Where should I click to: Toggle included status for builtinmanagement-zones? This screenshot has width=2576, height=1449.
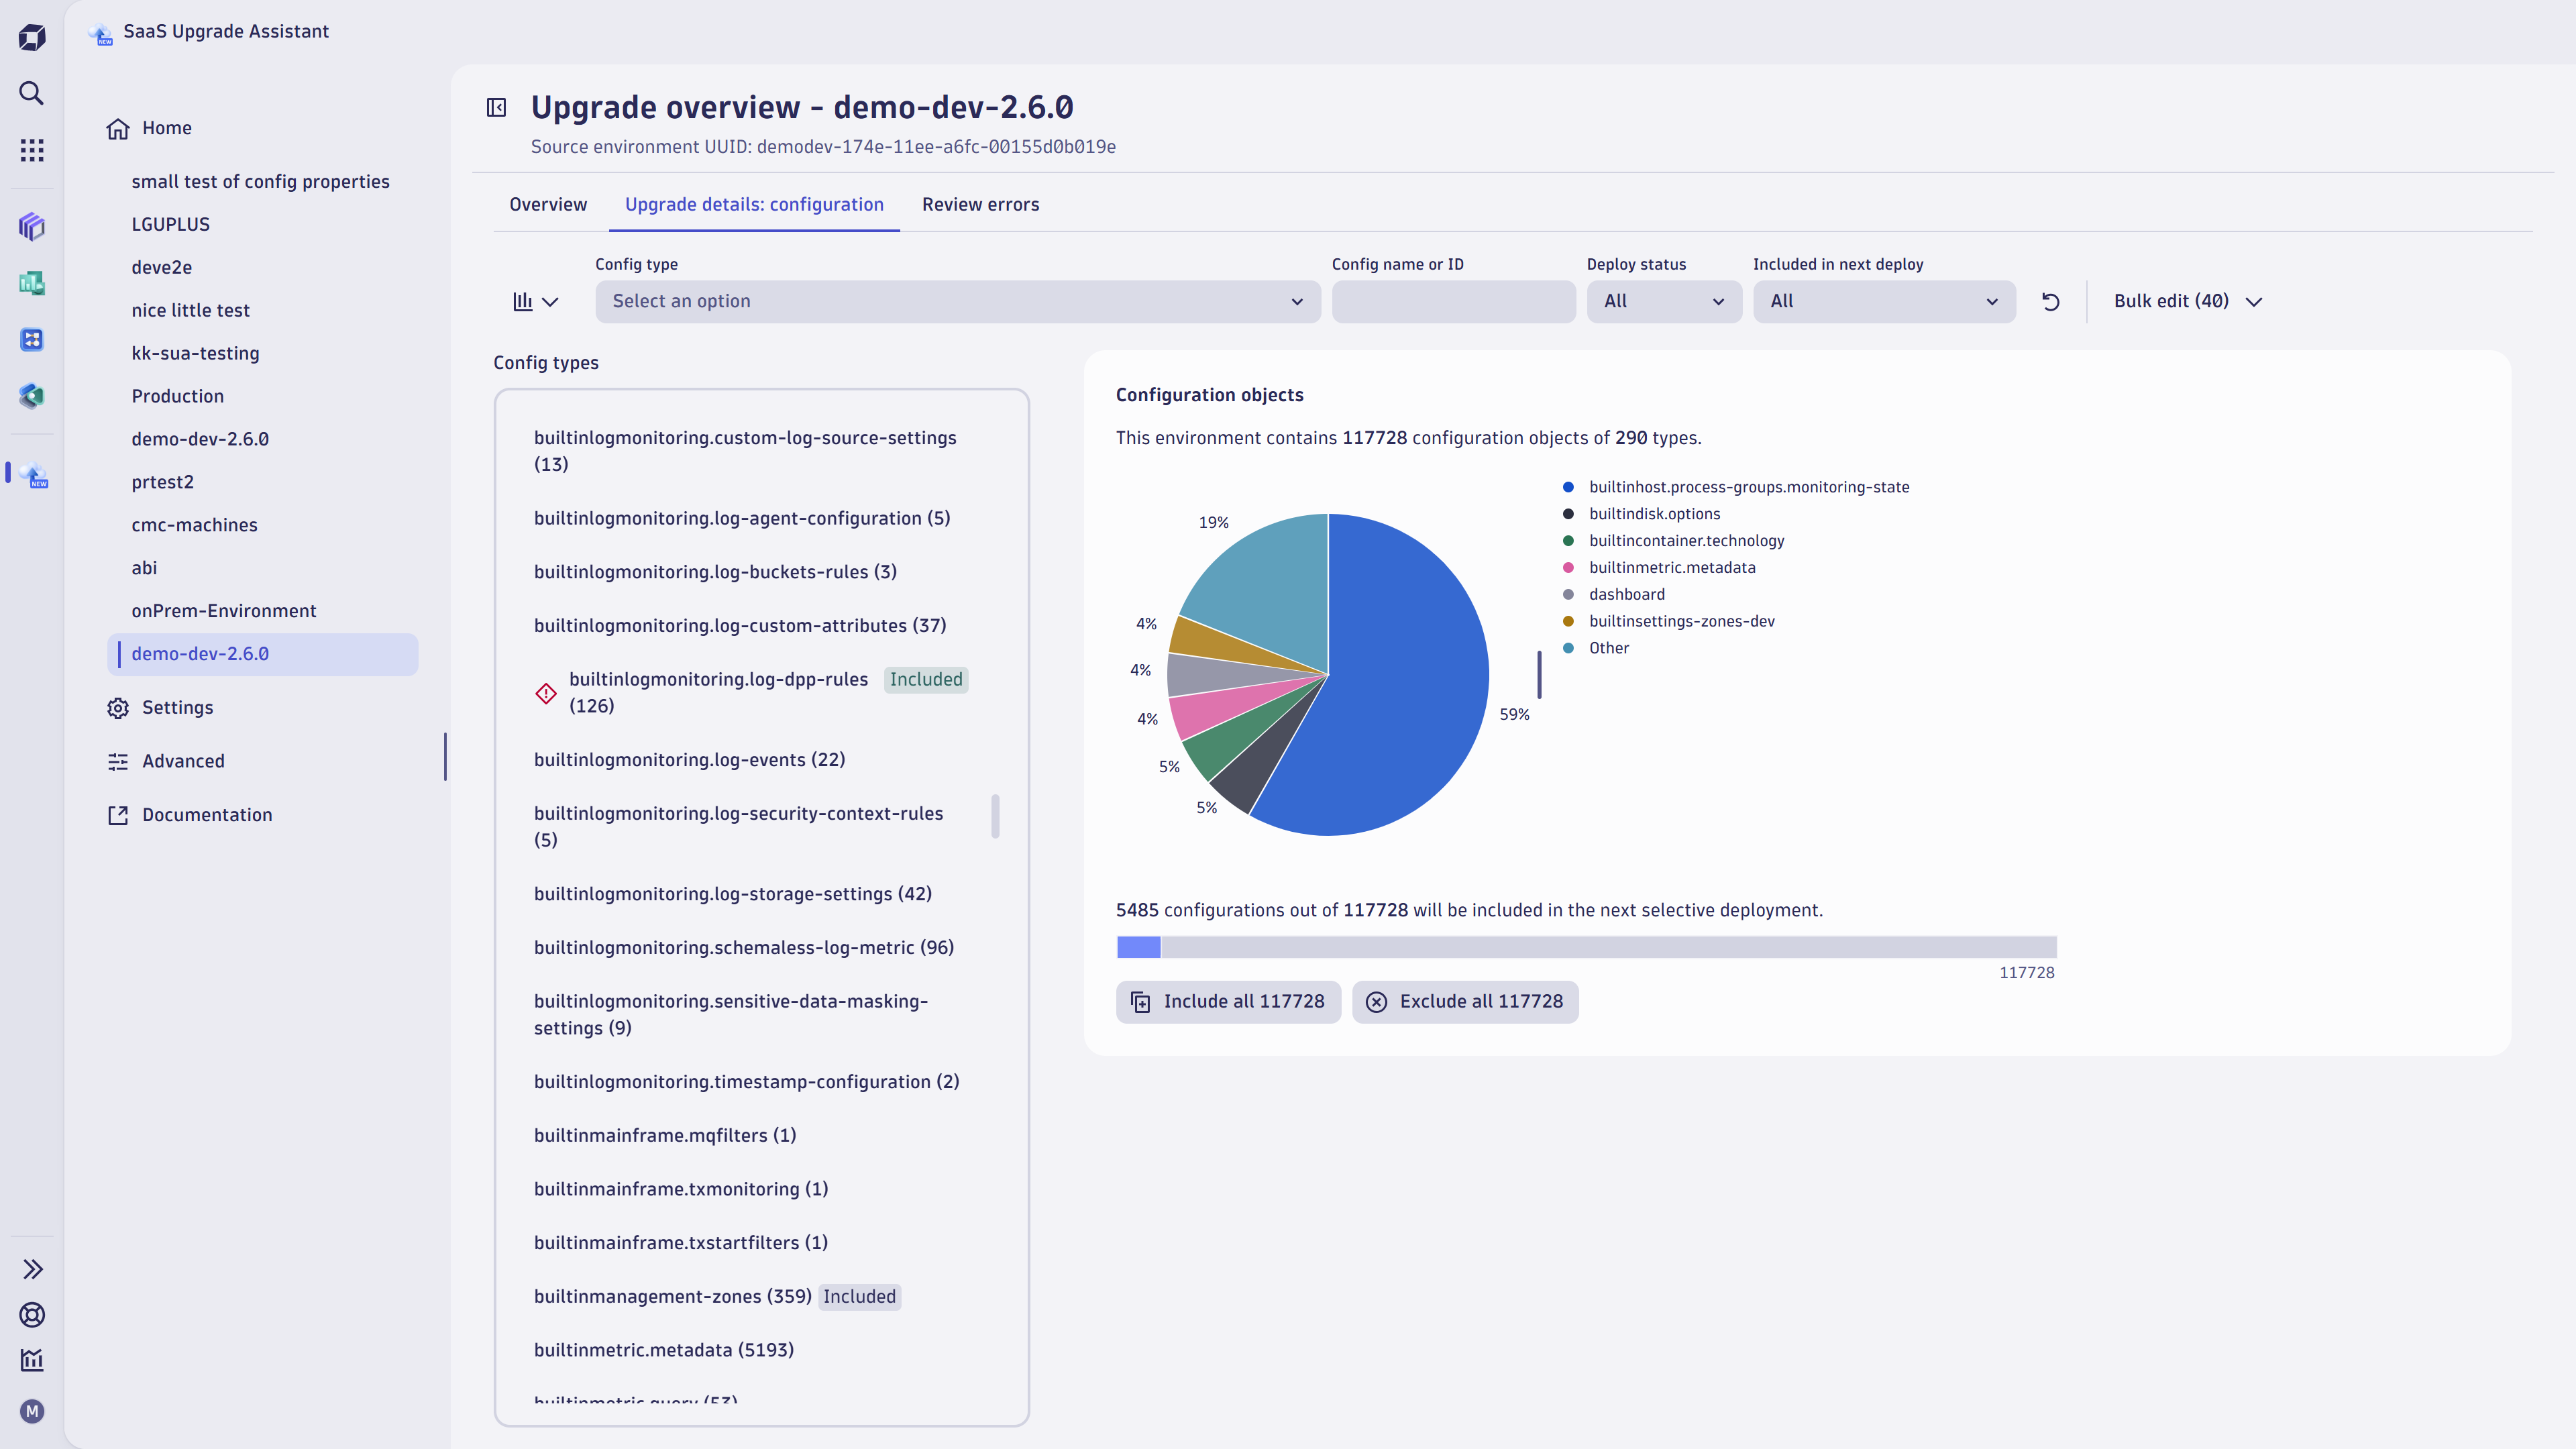point(860,1297)
